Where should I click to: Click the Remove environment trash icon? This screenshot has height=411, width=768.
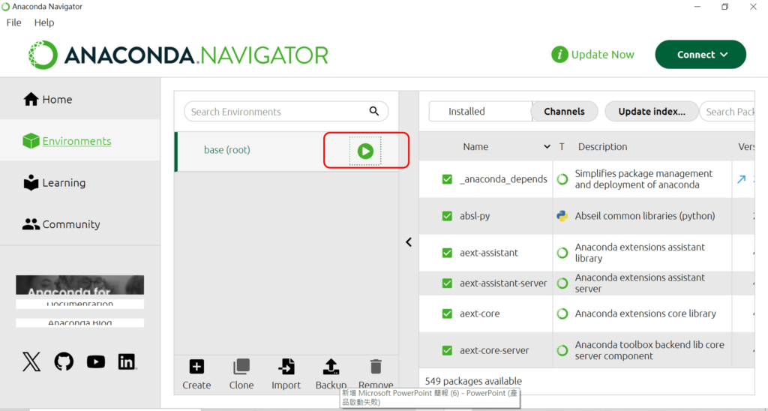pos(376,367)
